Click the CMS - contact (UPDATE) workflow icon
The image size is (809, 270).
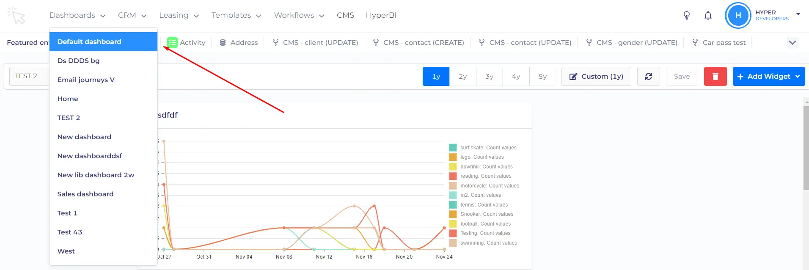[x=482, y=42]
